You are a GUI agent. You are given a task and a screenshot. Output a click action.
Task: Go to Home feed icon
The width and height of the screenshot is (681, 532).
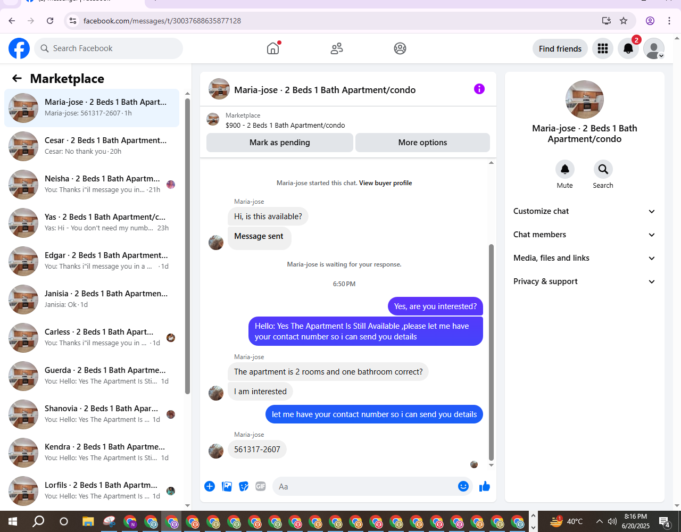pyautogui.click(x=273, y=48)
